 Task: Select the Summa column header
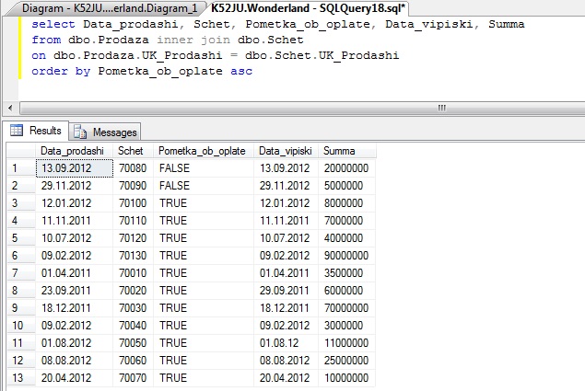(347, 151)
